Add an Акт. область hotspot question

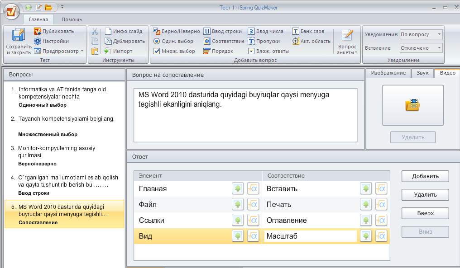pos(311,41)
